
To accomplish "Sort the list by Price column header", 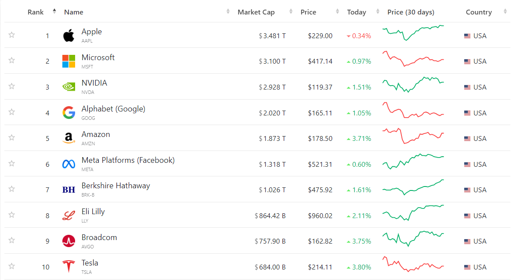I will pos(308,12).
